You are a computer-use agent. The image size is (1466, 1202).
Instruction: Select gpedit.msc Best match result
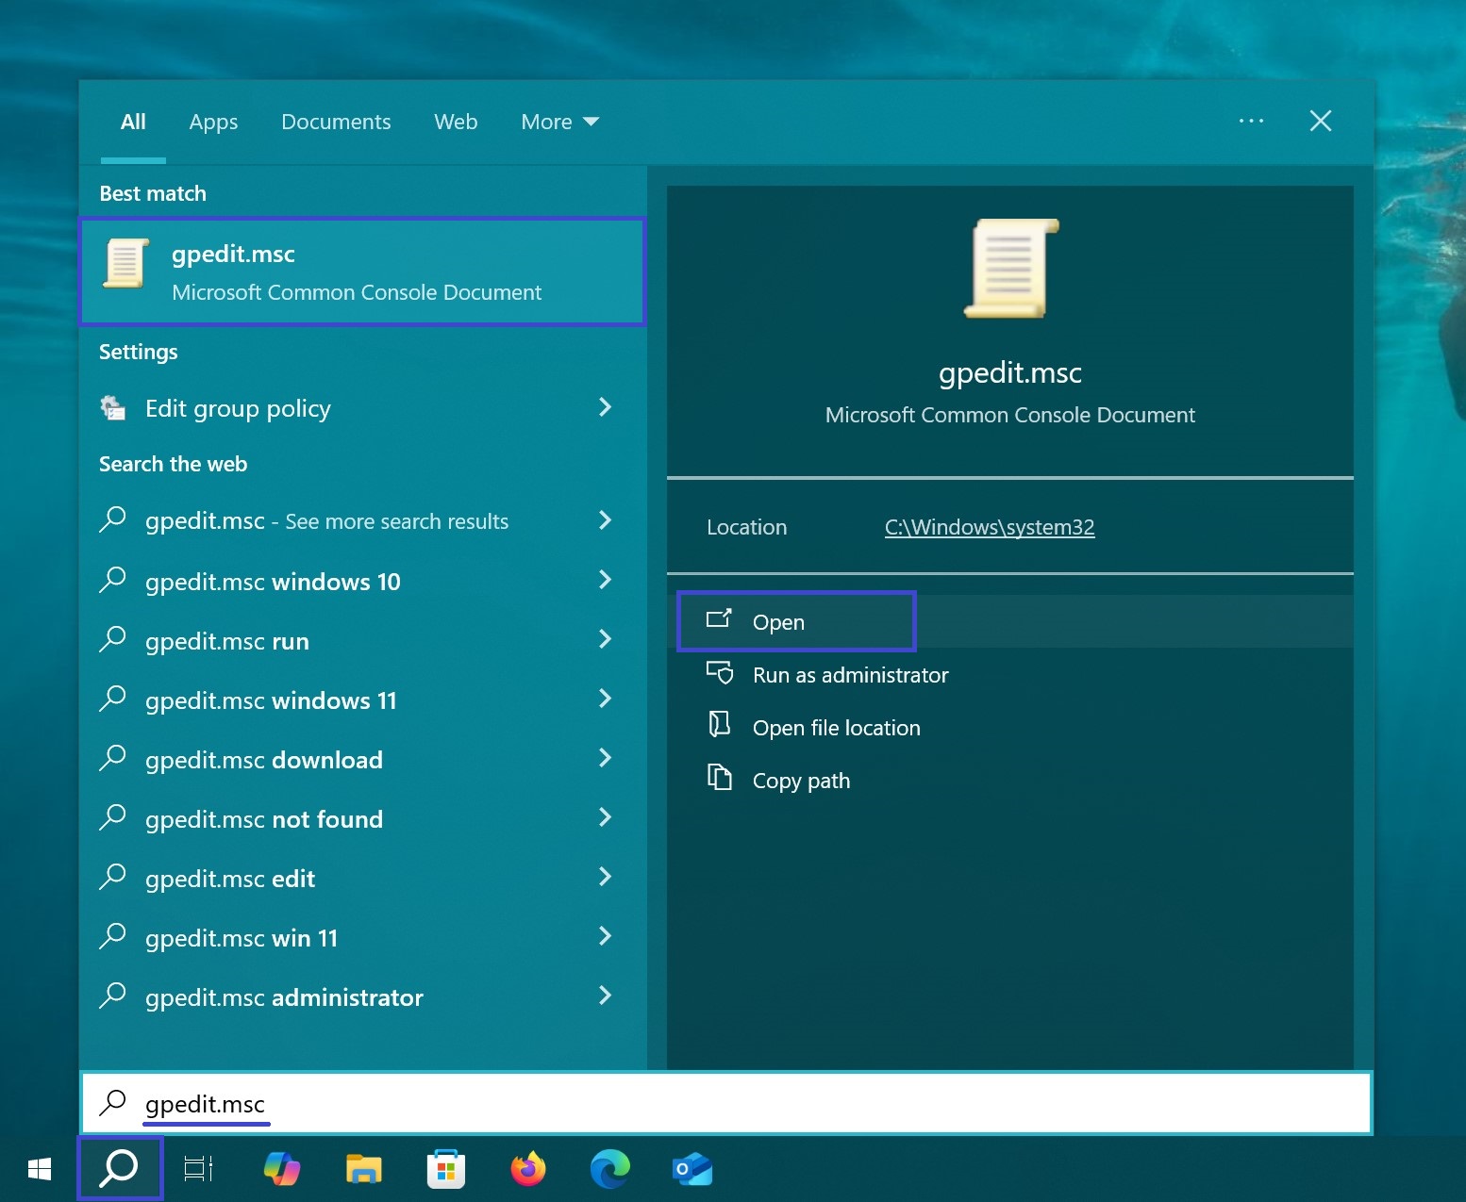pyautogui.click(x=362, y=272)
